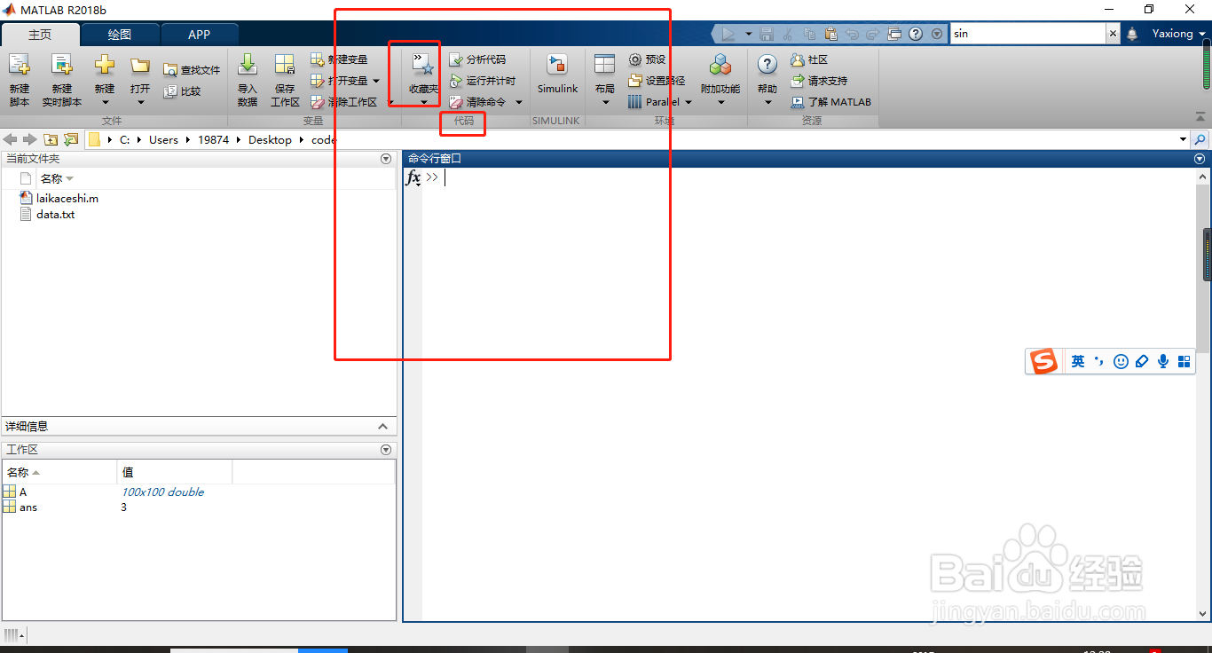Minimize the toolstrip with collapse icon

click(x=1200, y=116)
